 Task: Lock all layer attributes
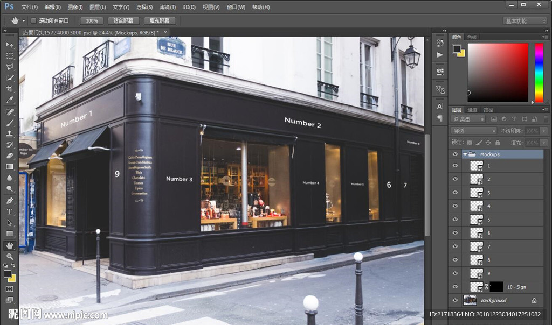498,143
